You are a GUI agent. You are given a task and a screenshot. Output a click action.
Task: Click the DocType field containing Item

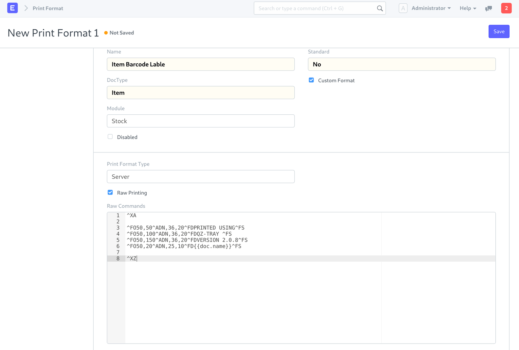click(x=201, y=93)
